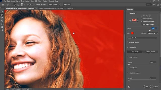Open the Select menu
The height and width of the screenshot is (90, 161).
[x=27, y=1]
